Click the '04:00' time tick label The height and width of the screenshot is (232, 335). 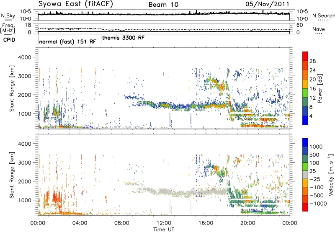point(80,223)
